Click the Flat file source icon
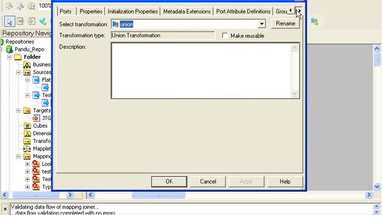The image size is (382, 215). (x=36, y=80)
